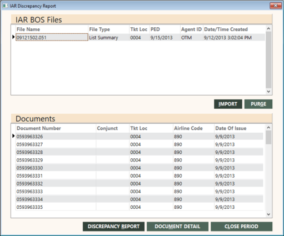Click the Documents list scroll up arrow
Viewport: 284px width, 236px height.
pos(268,127)
